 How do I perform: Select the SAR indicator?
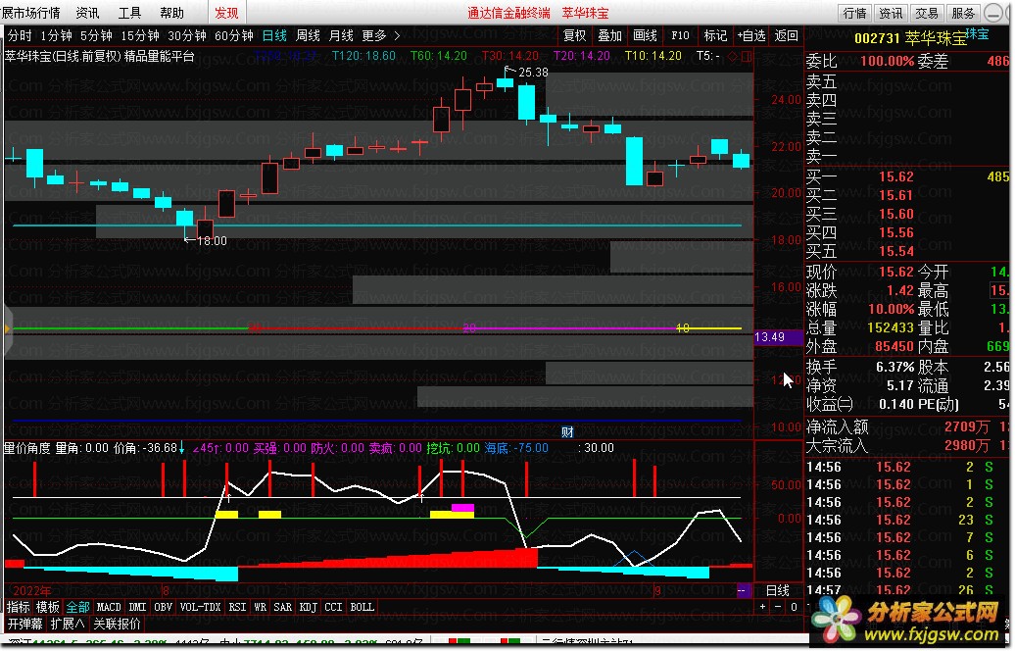pos(283,607)
